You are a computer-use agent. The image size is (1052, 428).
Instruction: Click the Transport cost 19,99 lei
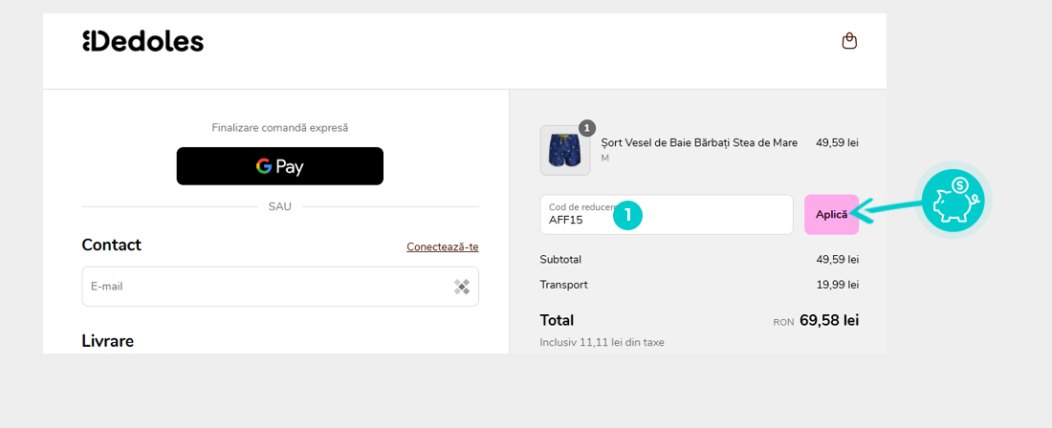pyautogui.click(x=837, y=285)
